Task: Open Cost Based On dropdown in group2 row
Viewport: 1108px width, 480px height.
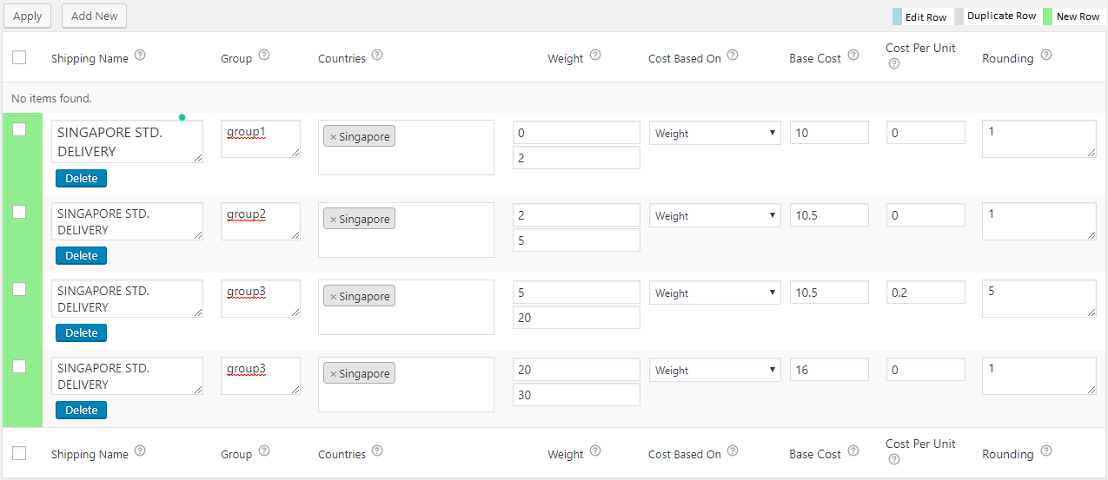Action: 714,215
